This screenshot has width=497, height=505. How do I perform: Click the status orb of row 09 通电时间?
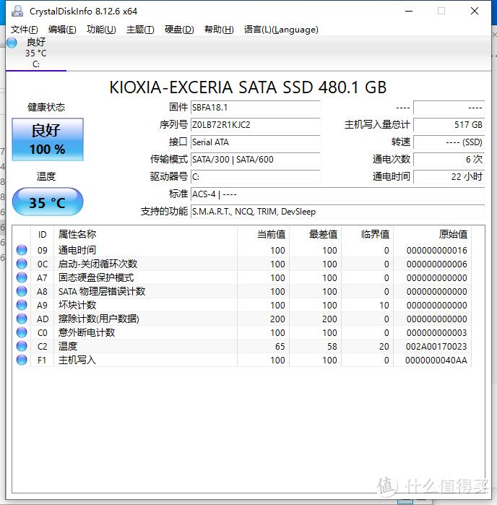[22, 250]
